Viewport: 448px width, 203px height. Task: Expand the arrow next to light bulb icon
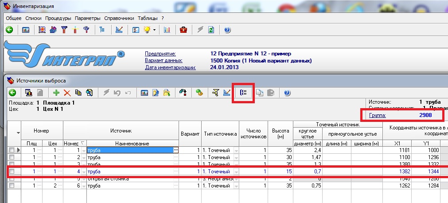[x=154, y=30]
